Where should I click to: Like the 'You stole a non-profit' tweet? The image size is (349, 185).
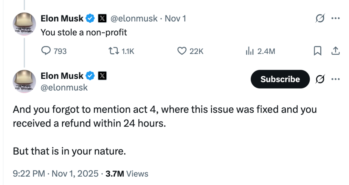[x=183, y=51]
